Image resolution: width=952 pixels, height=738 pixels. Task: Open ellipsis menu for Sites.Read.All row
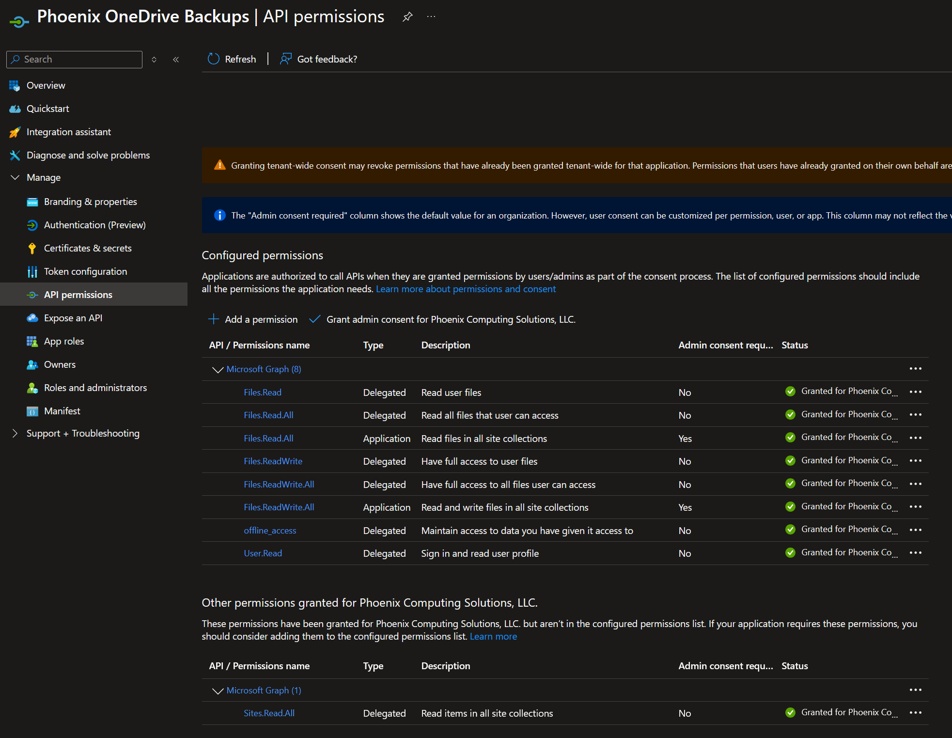pyautogui.click(x=915, y=713)
